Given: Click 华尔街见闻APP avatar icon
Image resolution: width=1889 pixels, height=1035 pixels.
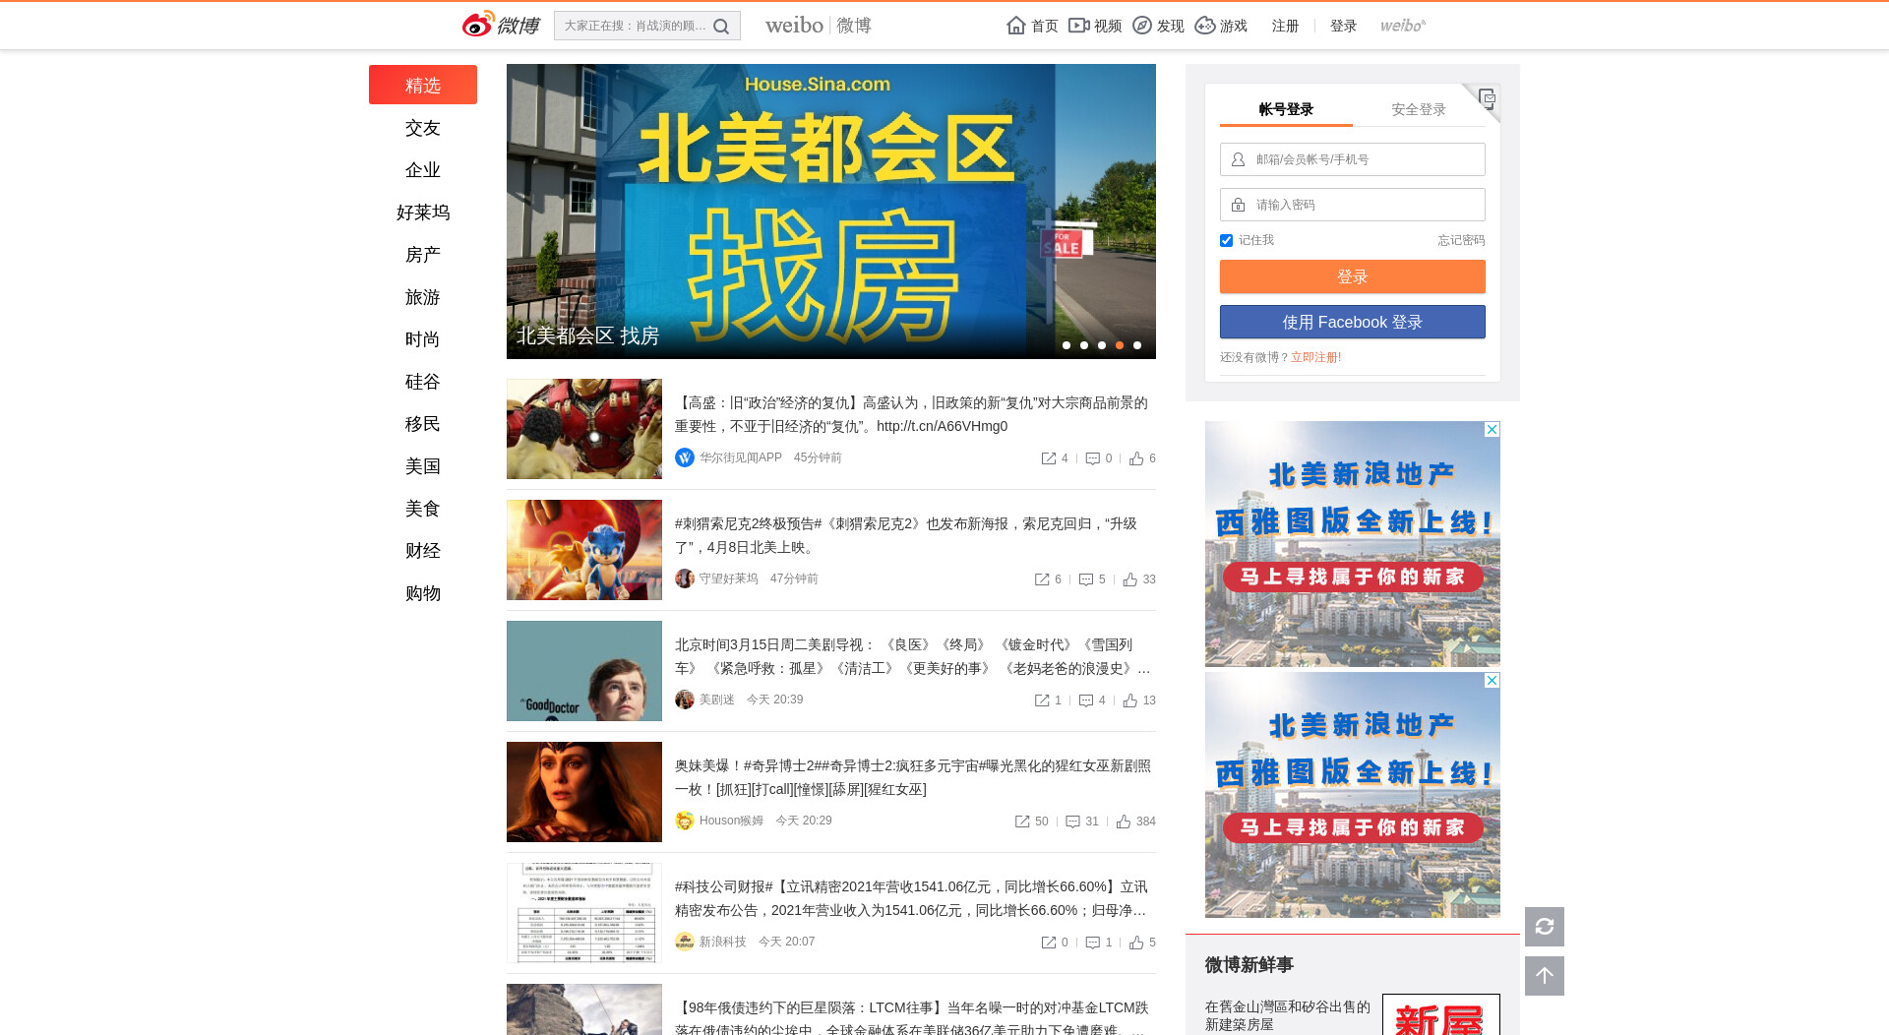Looking at the screenshot, I should (685, 457).
